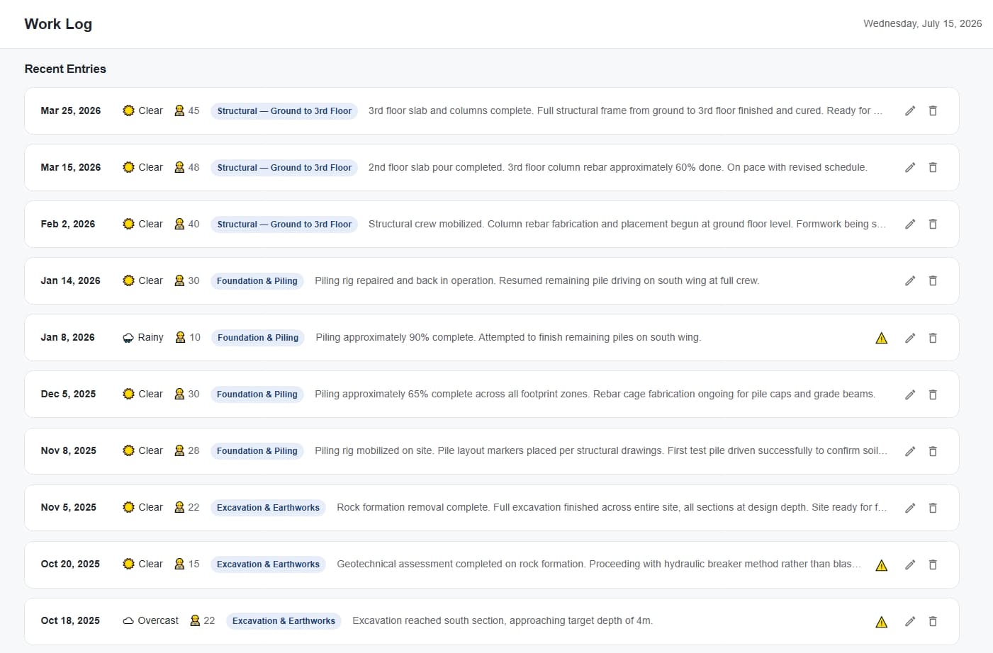Viewport: 993px width, 653px height.
Task: Select the Oct 20, 2025 date label
Action: [x=70, y=564]
